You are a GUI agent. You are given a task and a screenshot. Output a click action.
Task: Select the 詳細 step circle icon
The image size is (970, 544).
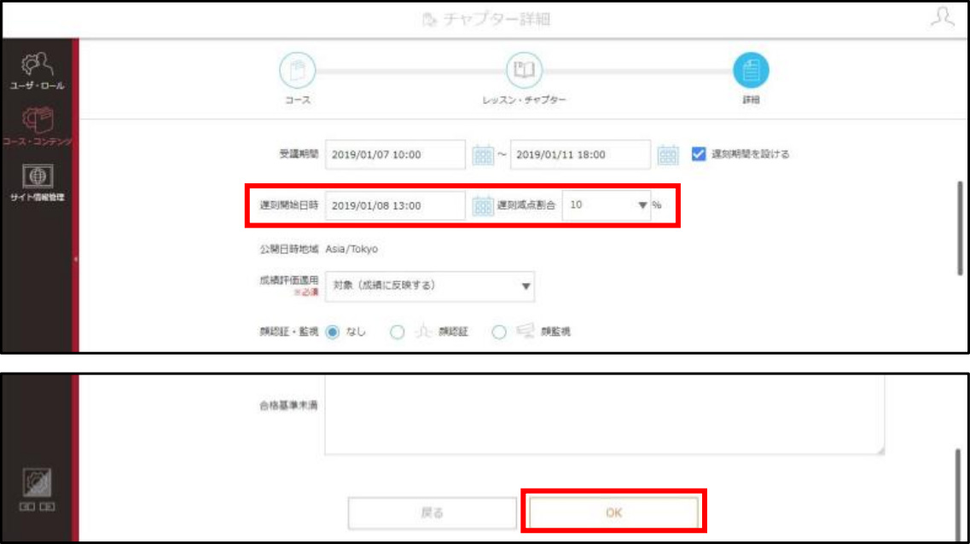coord(751,71)
